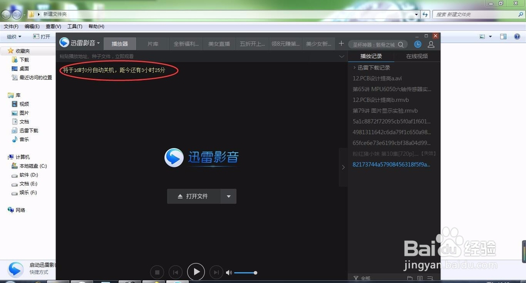The width and height of the screenshot is (526, 283).
Task: Open the 领8元赚第 tab
Action: [x=286, y=44]
